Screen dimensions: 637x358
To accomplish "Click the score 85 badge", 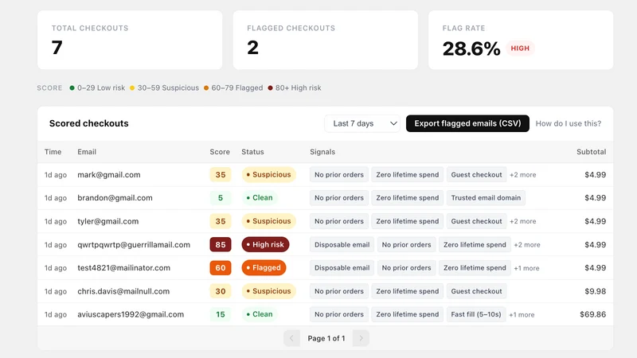I will pos(221,244).
